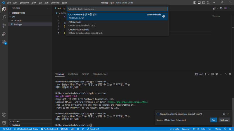Open the new terminal launch profile dropdown
The height and width of the screenshot is (131, 234).
tap(208, 74)
